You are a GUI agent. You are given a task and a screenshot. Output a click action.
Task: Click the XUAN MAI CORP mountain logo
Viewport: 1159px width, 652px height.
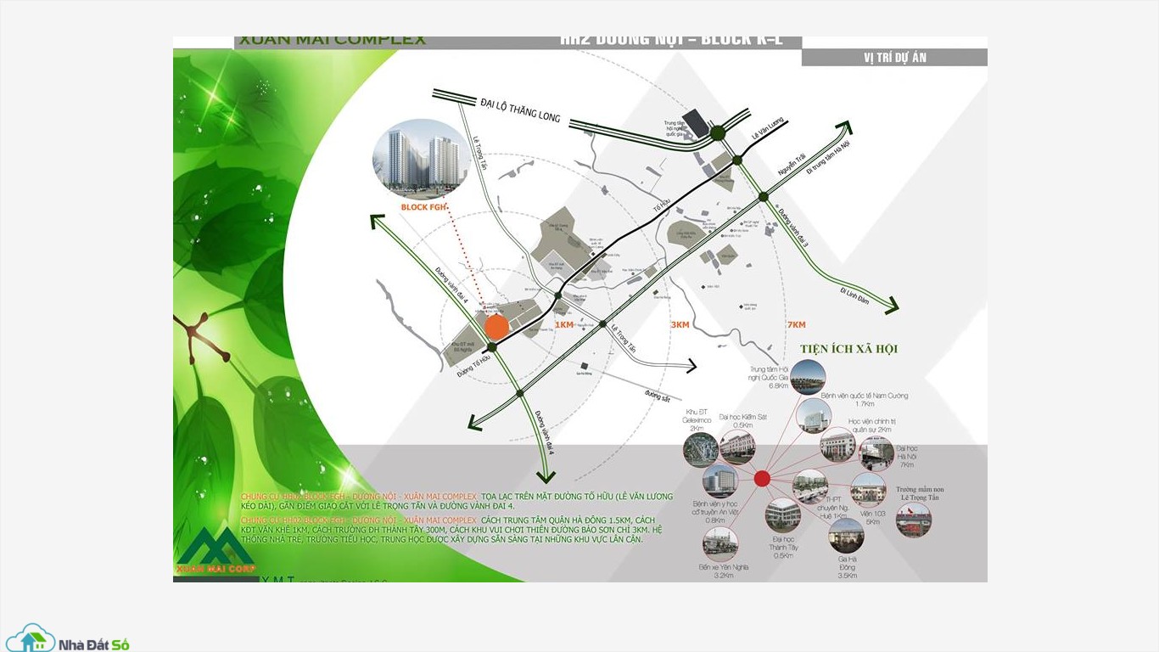click(x=215, y=549)
